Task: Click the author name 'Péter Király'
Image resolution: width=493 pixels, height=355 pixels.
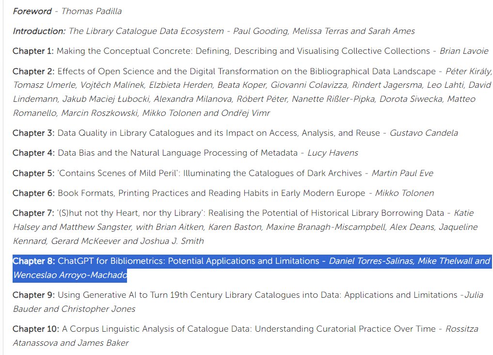Action: (x=468, y=71)
